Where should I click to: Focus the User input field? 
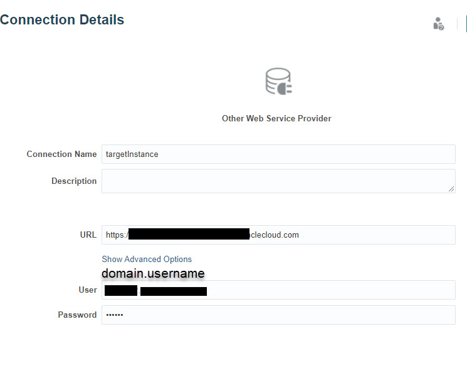[278, 290]
